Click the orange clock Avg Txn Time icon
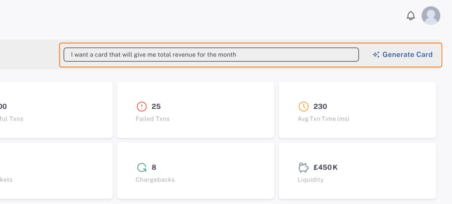The height and width of the screenshot is (204, 452). [304, 106]
